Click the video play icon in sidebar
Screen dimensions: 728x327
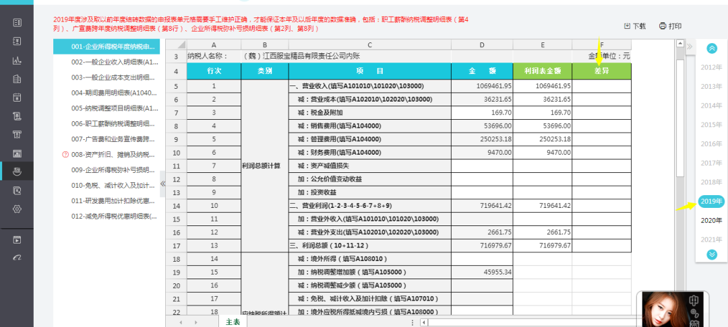click(17, 240)
